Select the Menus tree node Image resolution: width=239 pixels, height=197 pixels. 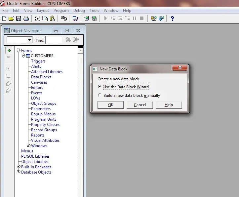27,151
